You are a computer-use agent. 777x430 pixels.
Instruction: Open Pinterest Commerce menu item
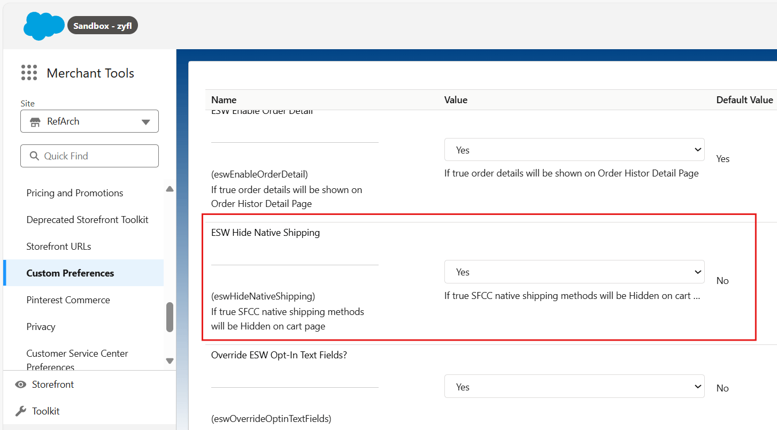(68, 300)
